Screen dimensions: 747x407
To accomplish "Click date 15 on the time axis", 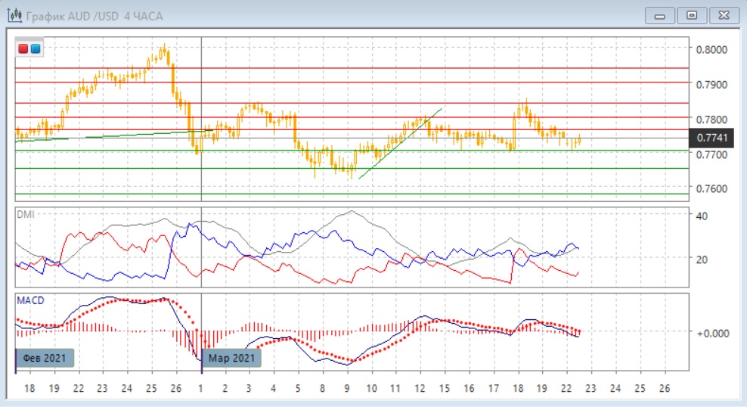I will click(x=444, y=388).
